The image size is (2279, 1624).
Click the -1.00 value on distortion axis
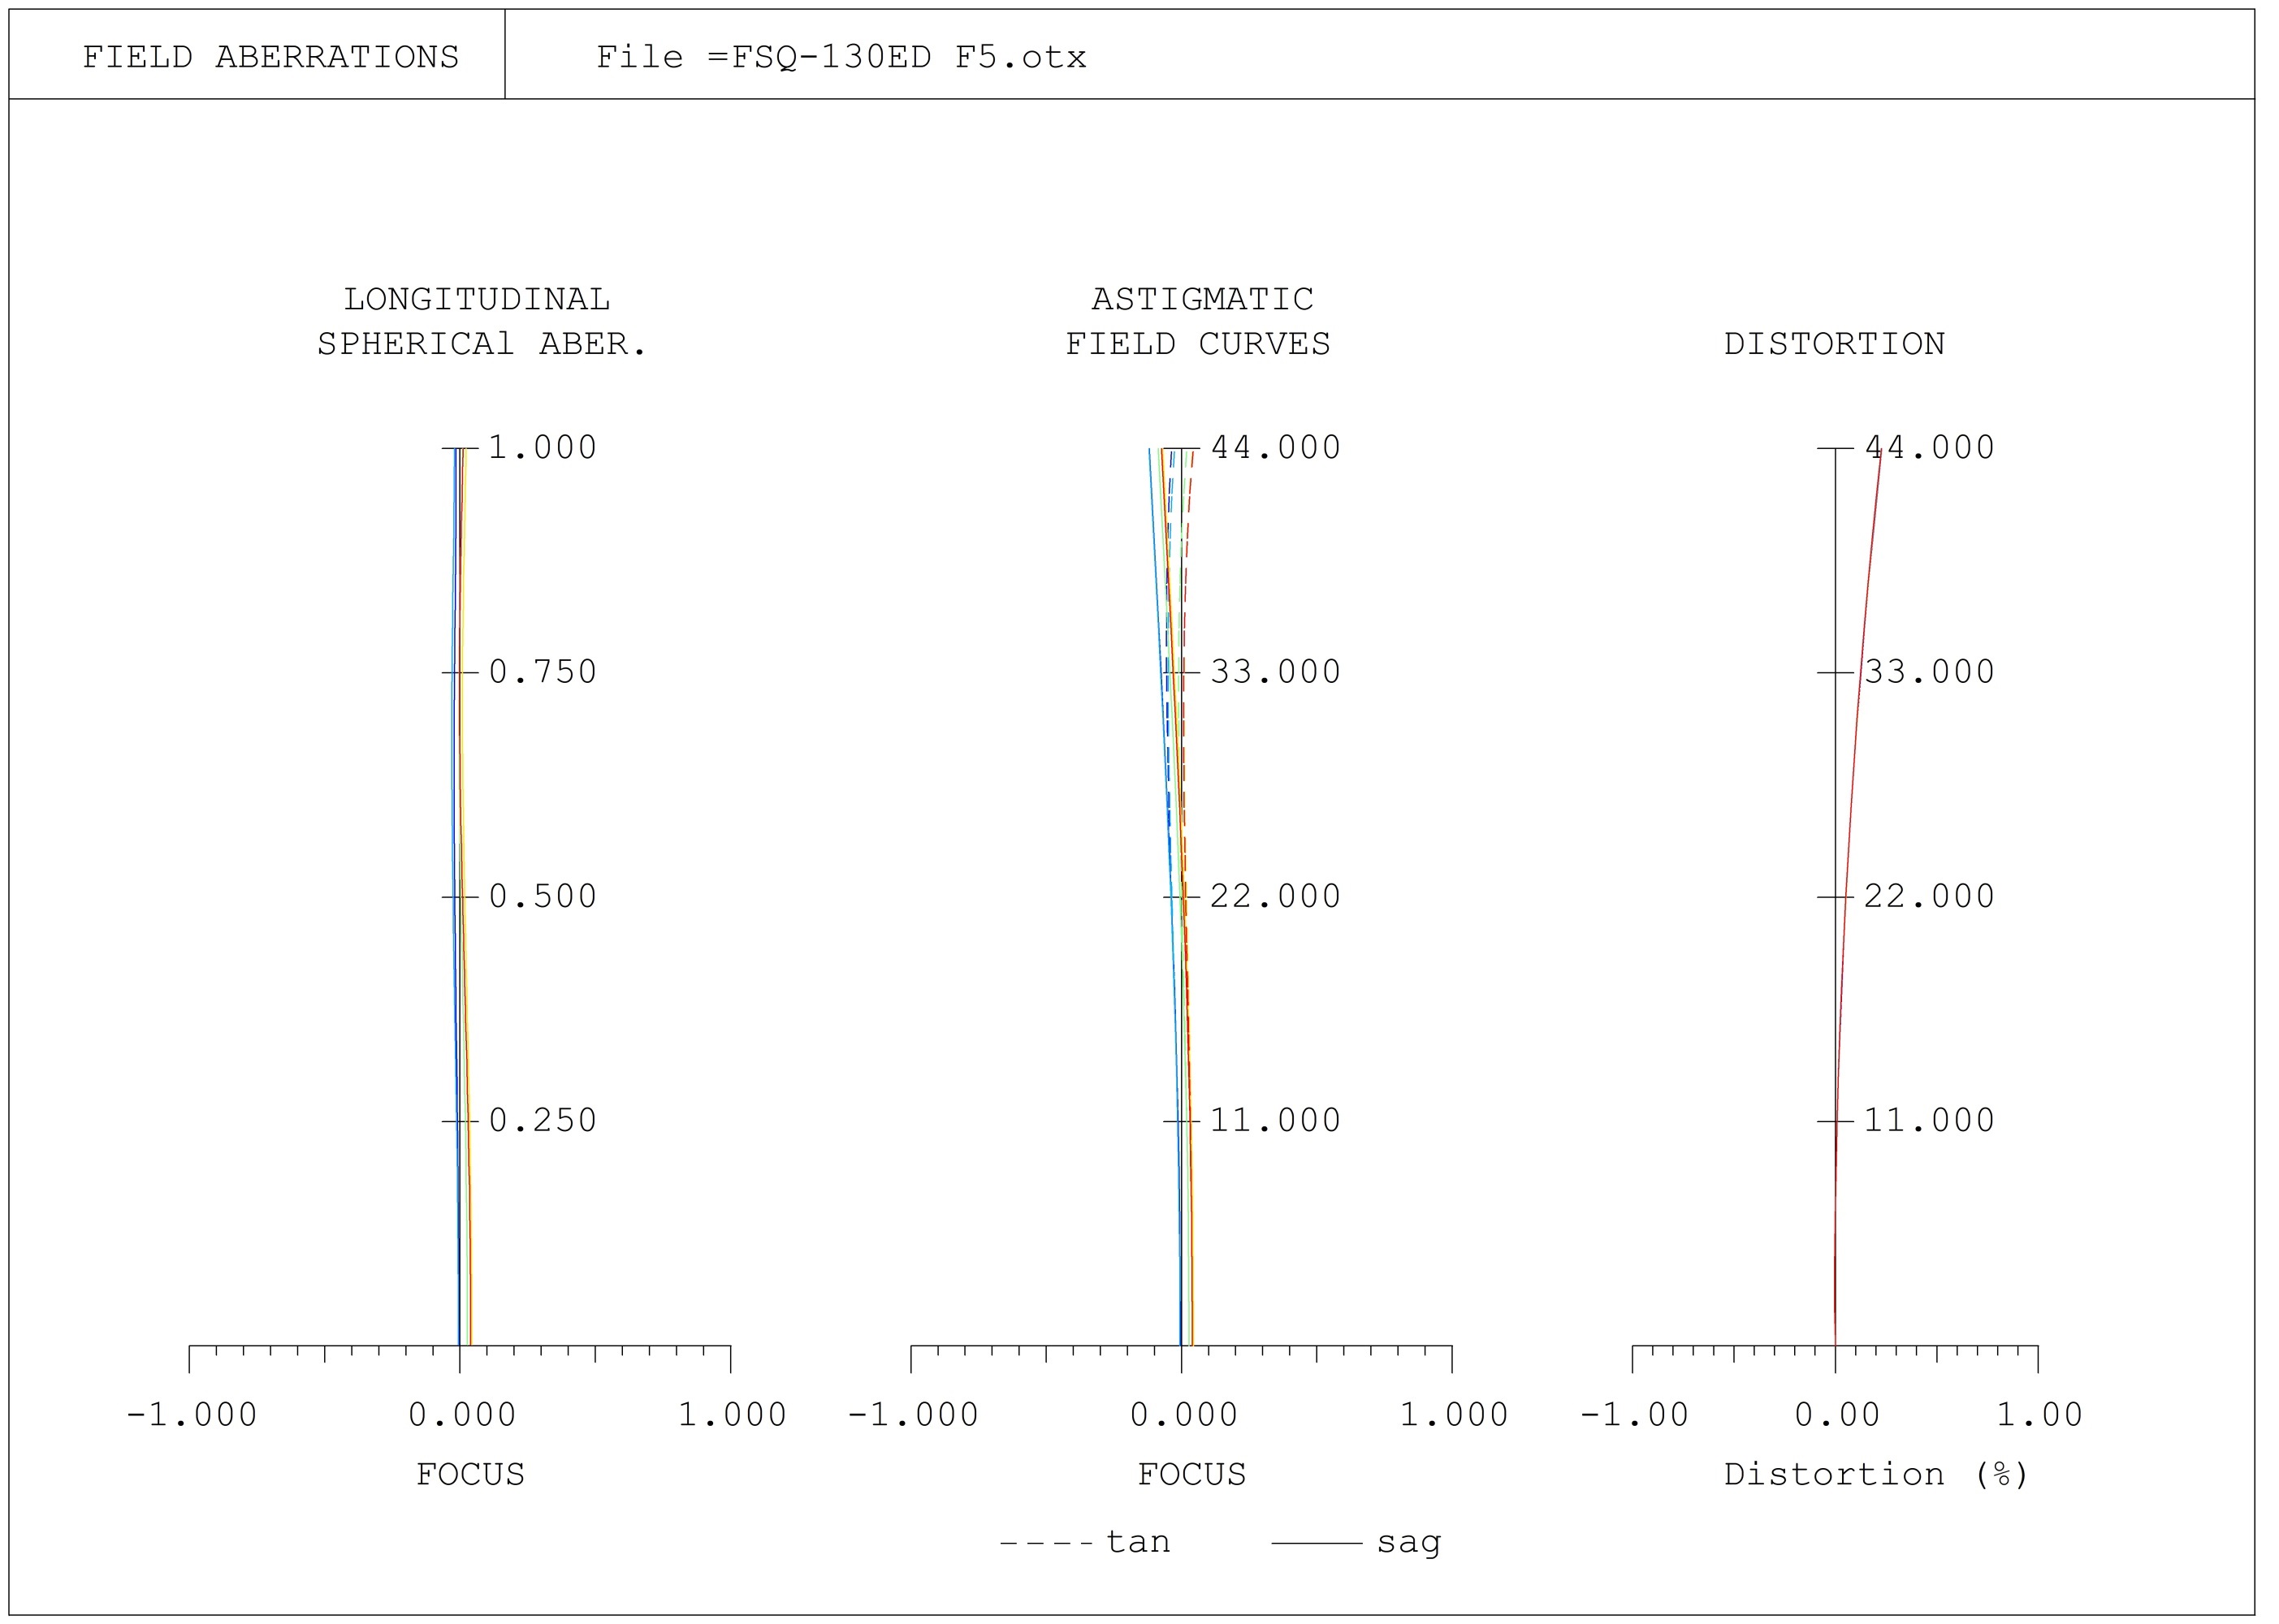(1633, 1414)
